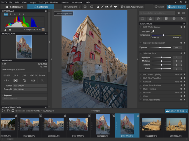Select the Crop tool in toolbar
This screenshot has height=141, width=189.
(98, 7)
